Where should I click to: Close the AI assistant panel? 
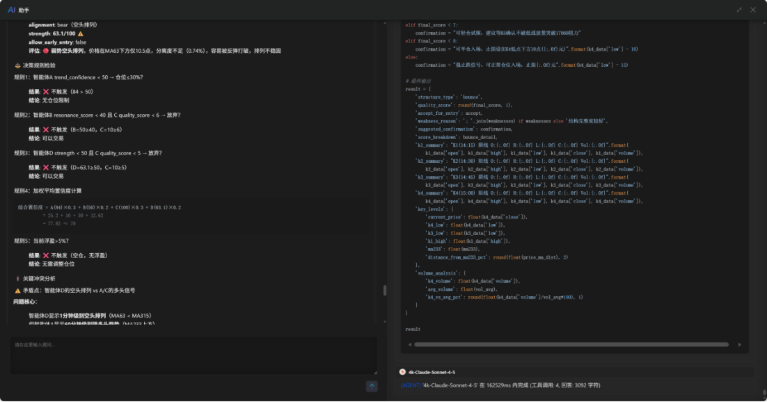(x=753, y=10)
